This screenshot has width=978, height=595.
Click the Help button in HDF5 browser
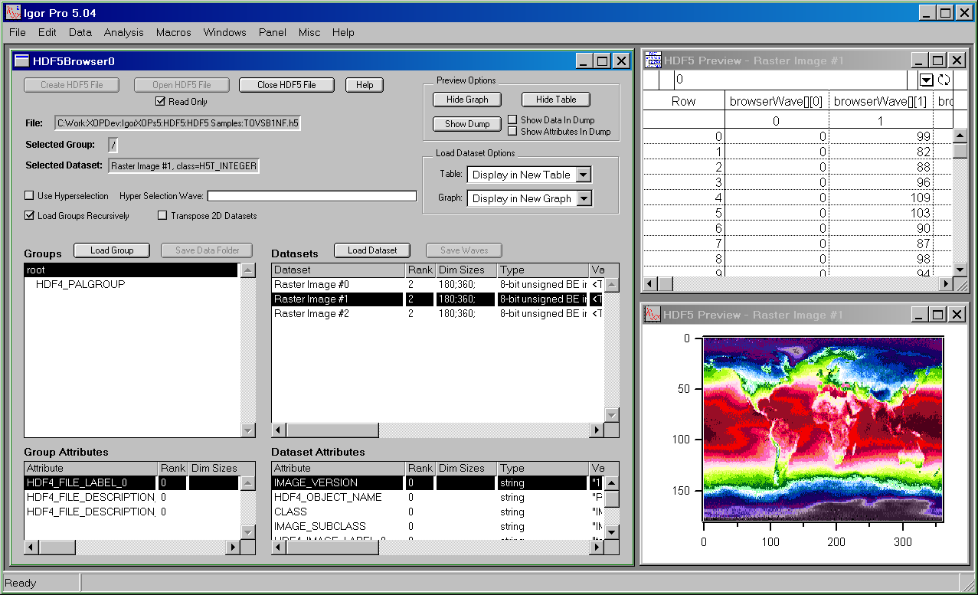(365, 85)
